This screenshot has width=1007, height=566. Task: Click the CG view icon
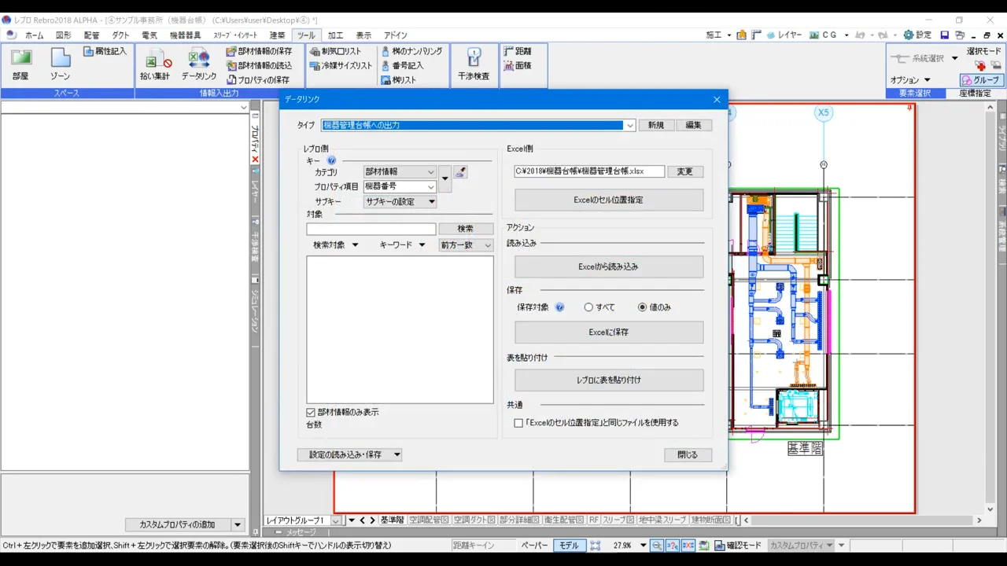coord(823,35)
